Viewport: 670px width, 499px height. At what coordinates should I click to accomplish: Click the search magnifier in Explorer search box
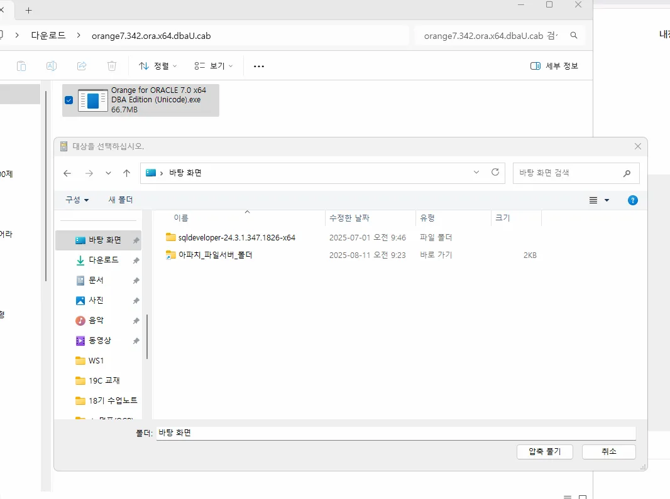click(574, 35)
